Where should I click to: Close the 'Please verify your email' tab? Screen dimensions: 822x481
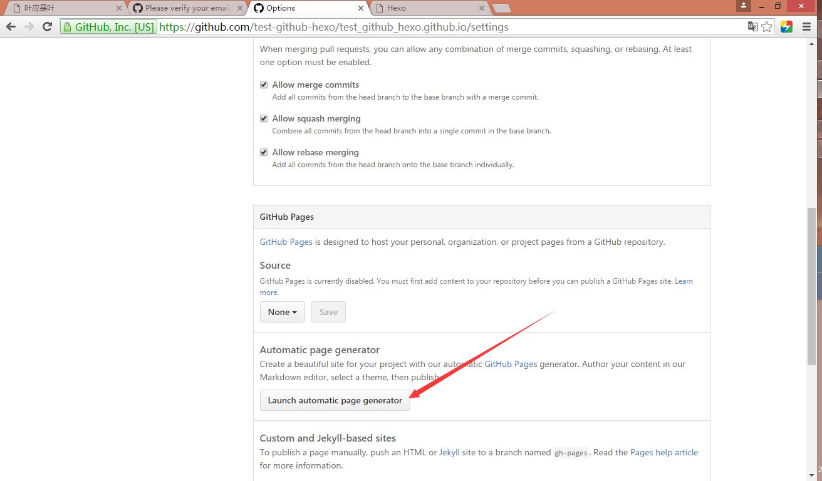coord(240,8)
